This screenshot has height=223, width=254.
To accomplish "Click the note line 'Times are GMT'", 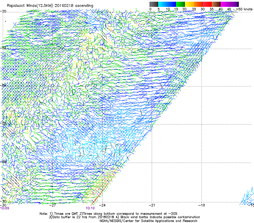I will [66, 214].
